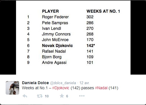
Task: Click the retweet count of 10
Action: pyautogui.click(x=47, y=96)
